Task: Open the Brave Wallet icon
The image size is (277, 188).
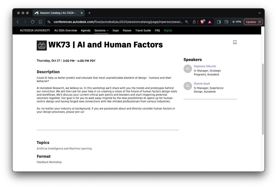Action: [226, 22]
